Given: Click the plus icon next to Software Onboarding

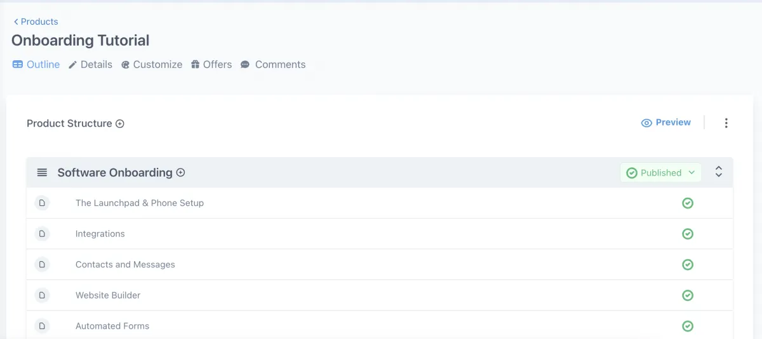Looking at the screenshot, I should click(x=180, y=172).
